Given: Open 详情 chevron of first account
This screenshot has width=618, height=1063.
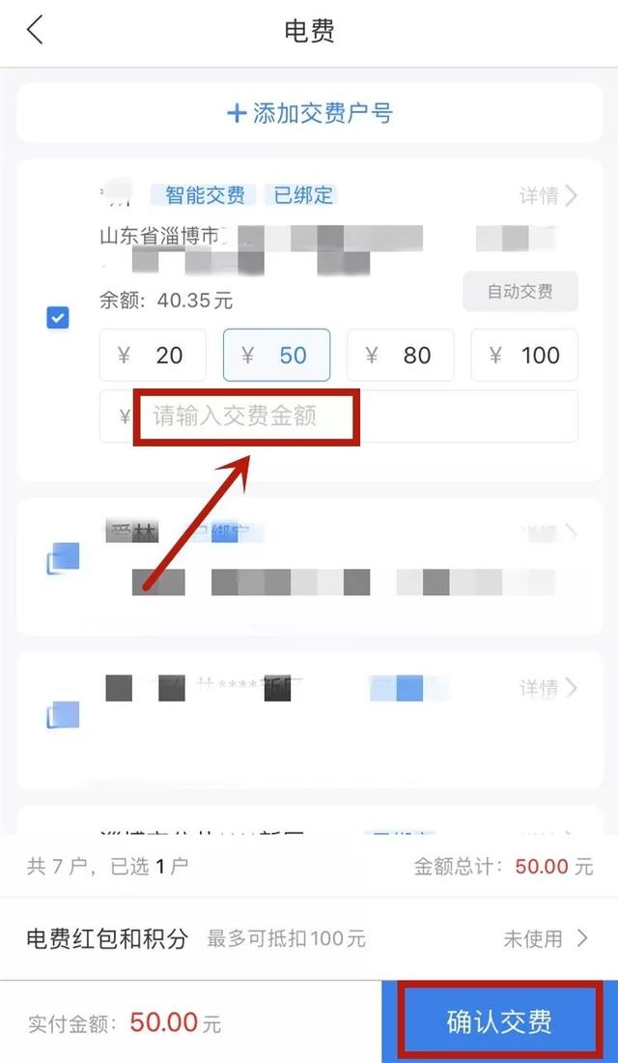Looking at the screenshot, I should click(x=572, y=196).
